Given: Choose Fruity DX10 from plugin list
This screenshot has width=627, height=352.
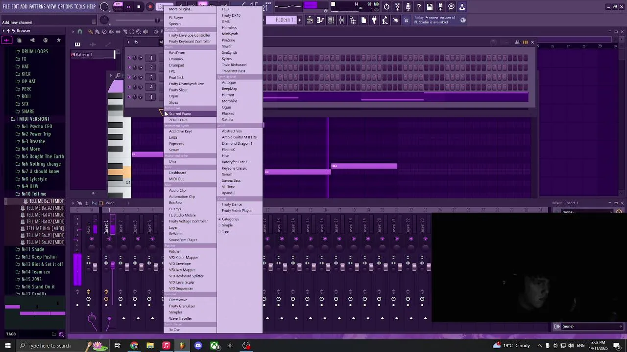Looking at the screenshot, I should (x=240, y=15).
